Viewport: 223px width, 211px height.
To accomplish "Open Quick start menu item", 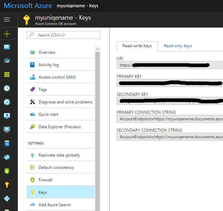I will pyautogui.click(x=61, y=114).
